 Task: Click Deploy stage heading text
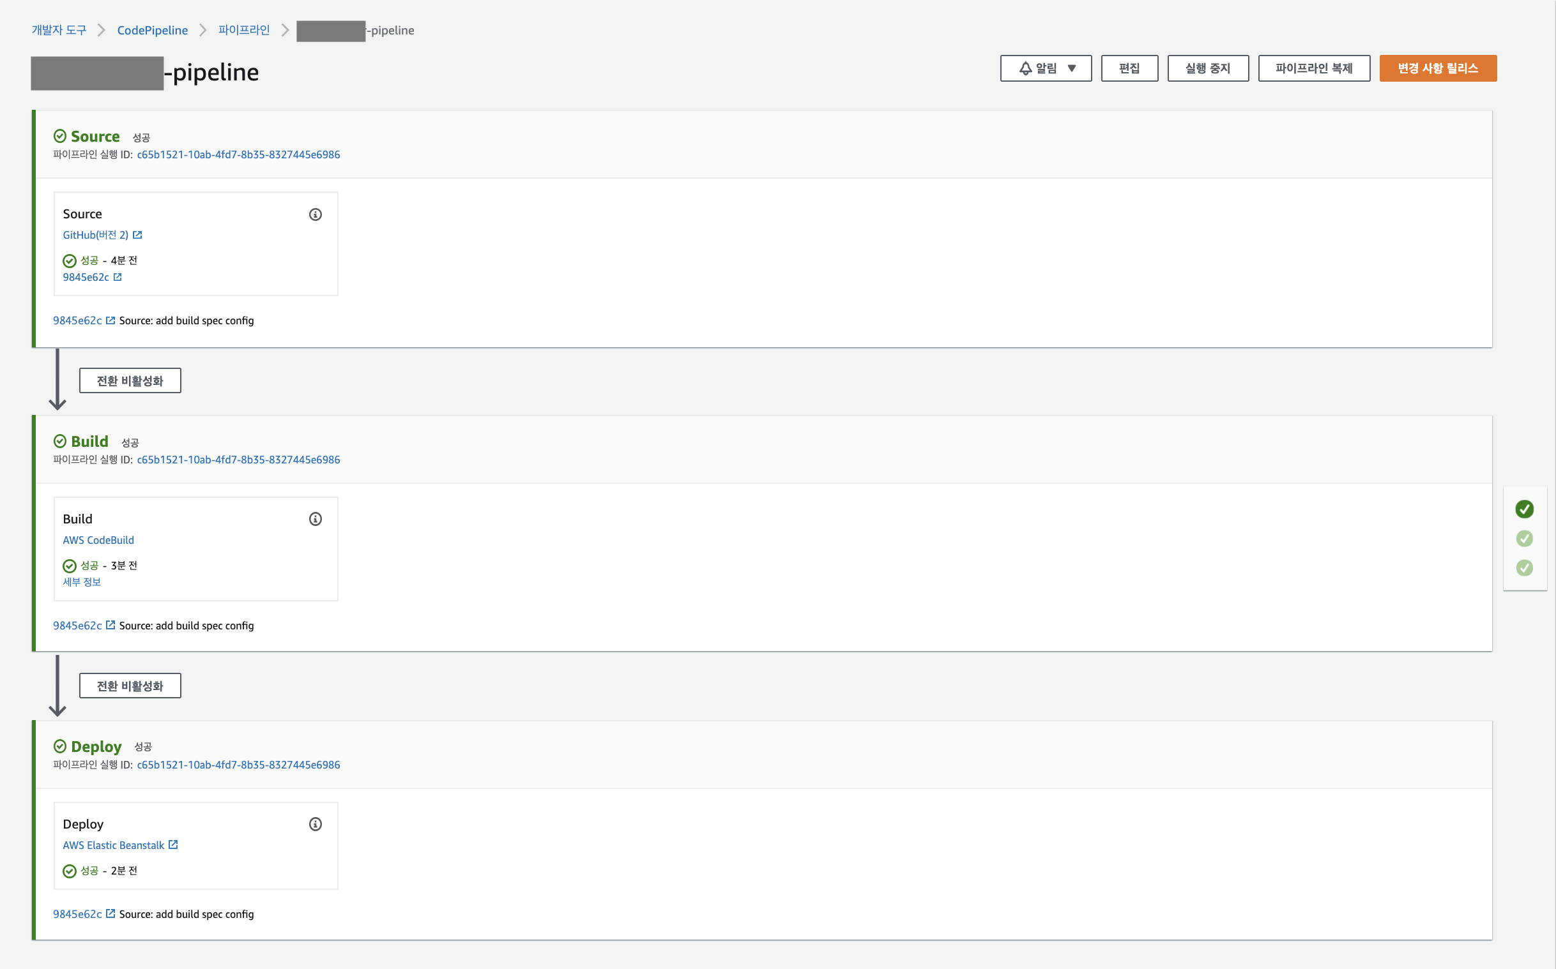point(96,747)
